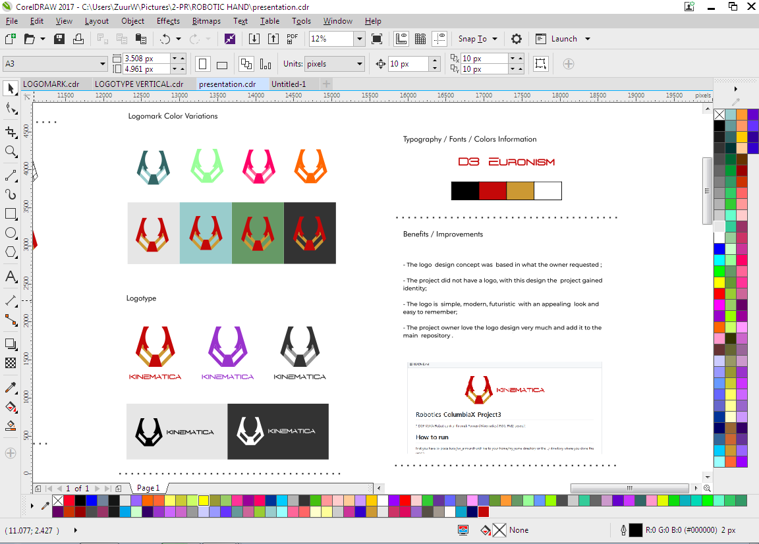The height and width of the screenshot is (544, 759).
Task: Select the Text tool
Action: point(11,277)
